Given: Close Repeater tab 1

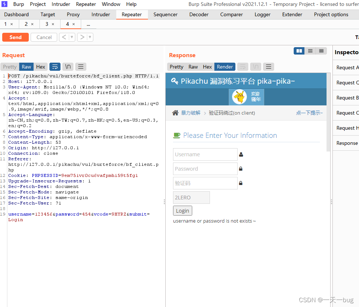Looking at the screenshot, I should [x=12, y=24].
